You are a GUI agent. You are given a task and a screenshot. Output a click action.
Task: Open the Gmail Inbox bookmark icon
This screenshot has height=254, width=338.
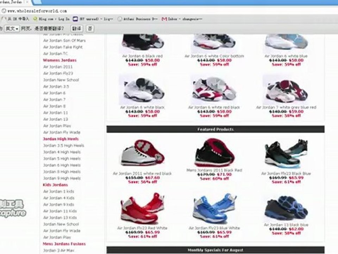(164, 19)
